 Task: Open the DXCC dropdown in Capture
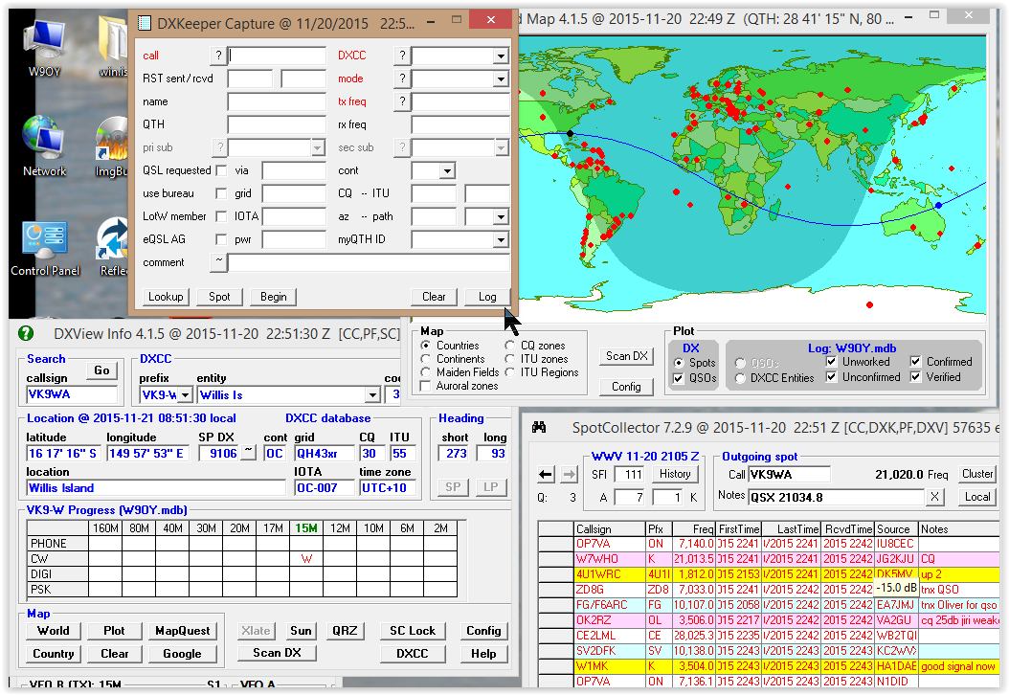coord(502,56)
